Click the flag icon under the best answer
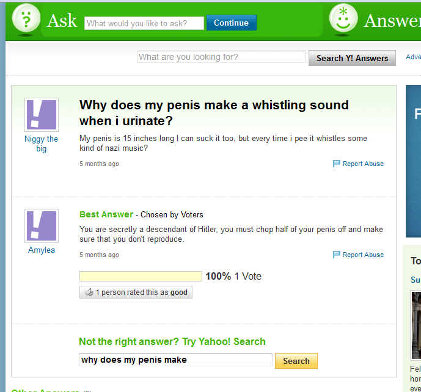Image resolution: width=421 pixels, height=392 pixels. click(337, 255)
